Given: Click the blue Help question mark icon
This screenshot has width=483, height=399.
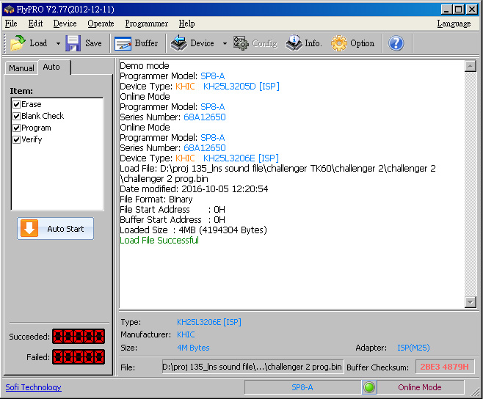Looking at the screenshot, I should (x=396, y=43).
